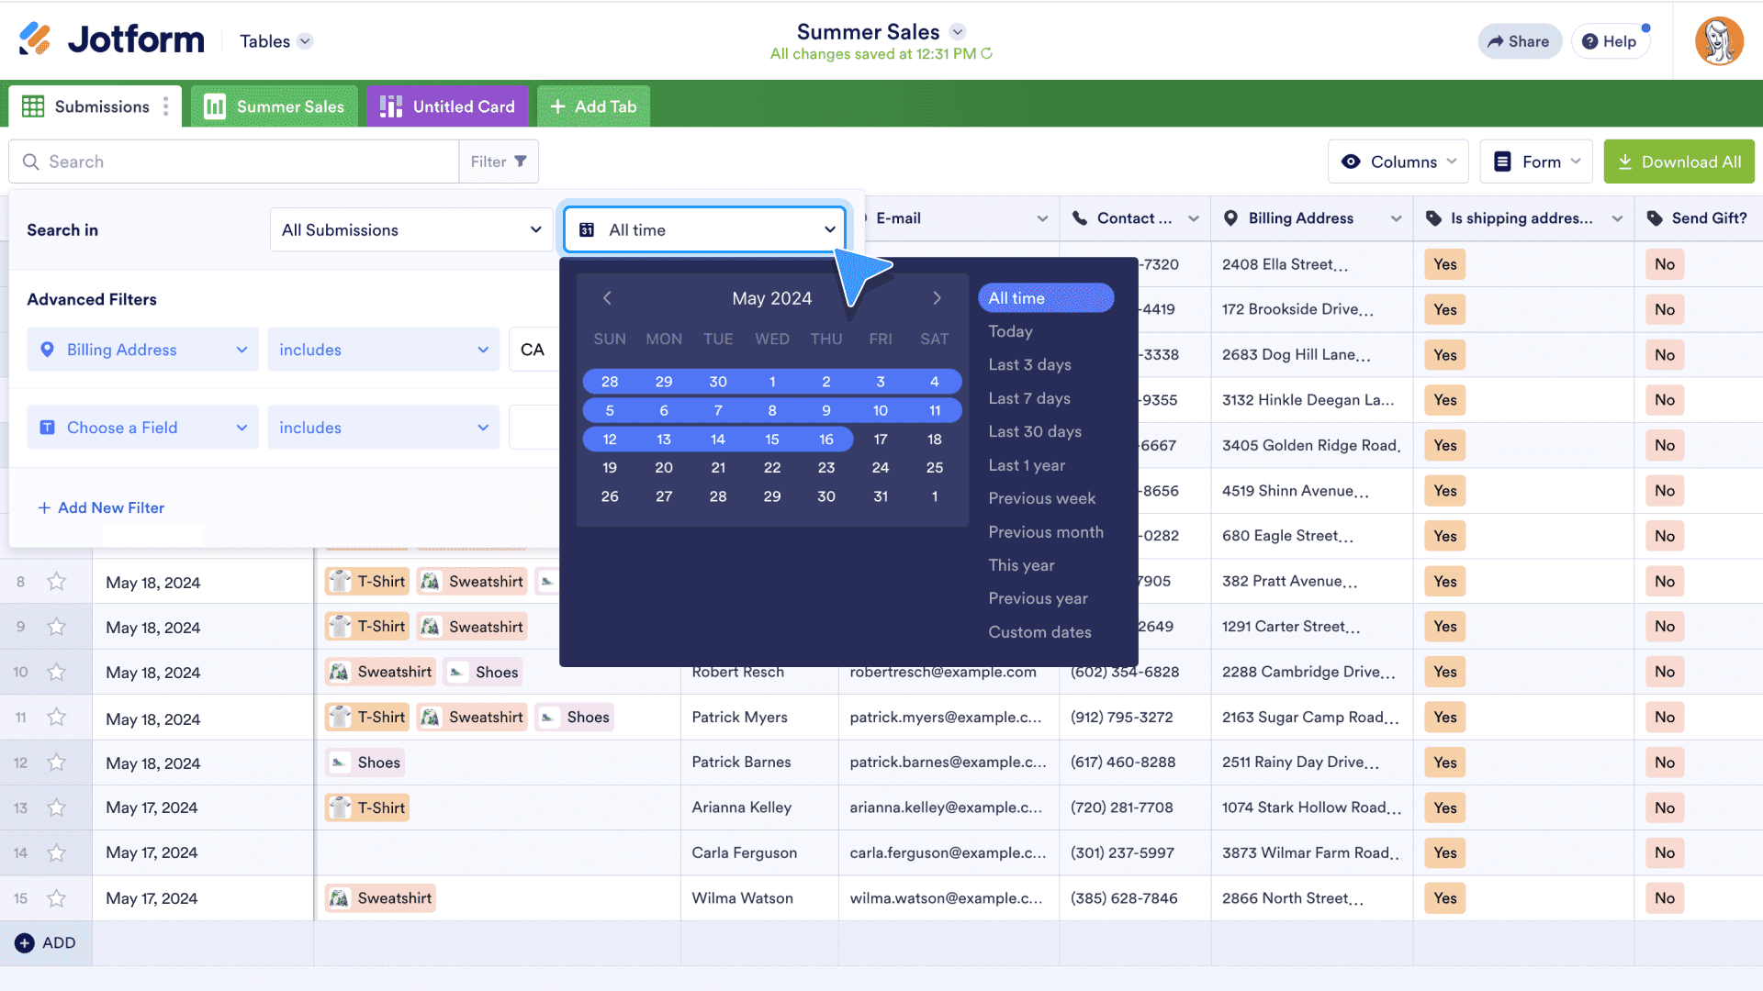The width and height of the screenshot is (1763, 991).
Task: Toggle the favorite star on Wilma Watson's row
Action: 57,898
